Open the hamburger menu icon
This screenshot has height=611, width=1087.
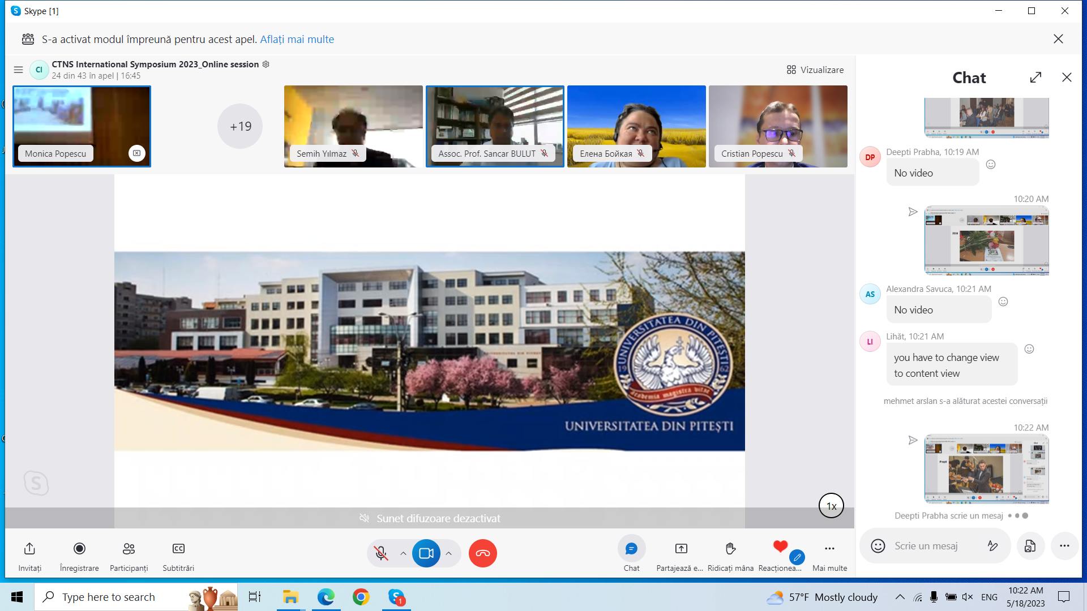click(18, 70)
